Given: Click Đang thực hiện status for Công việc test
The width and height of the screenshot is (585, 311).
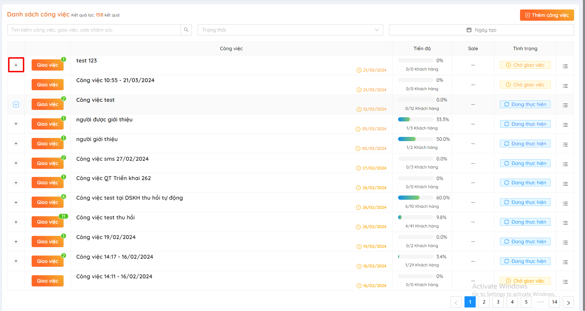Looking at the screenshot, I should point(525,104).
